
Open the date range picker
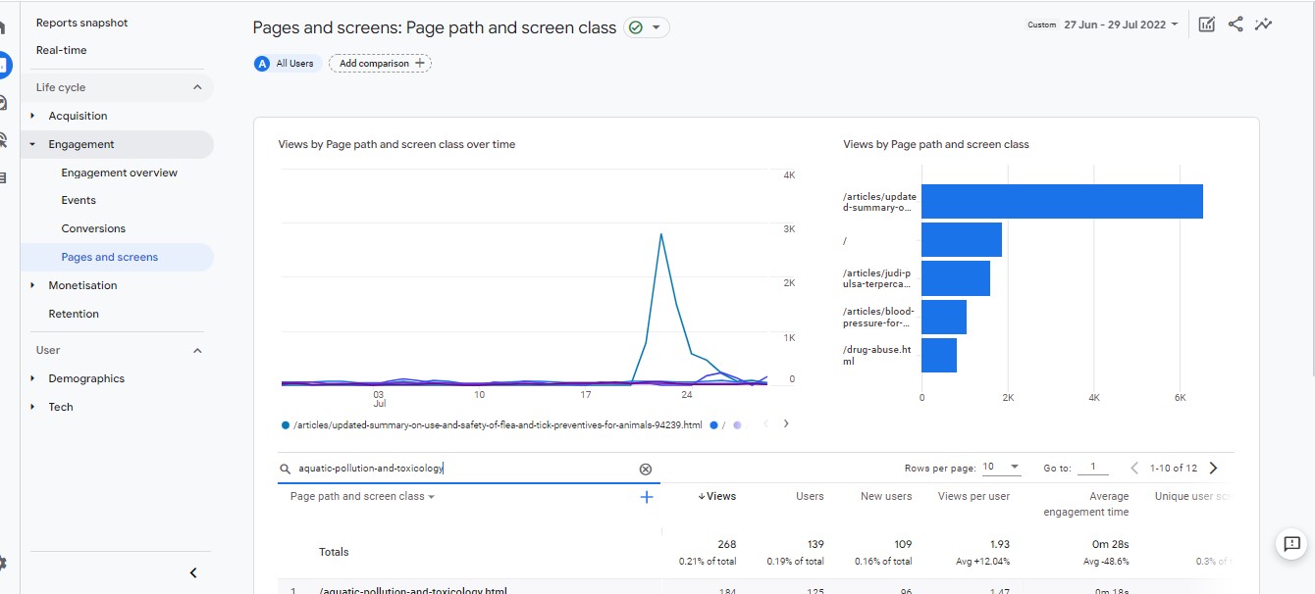coord(1121,25)
